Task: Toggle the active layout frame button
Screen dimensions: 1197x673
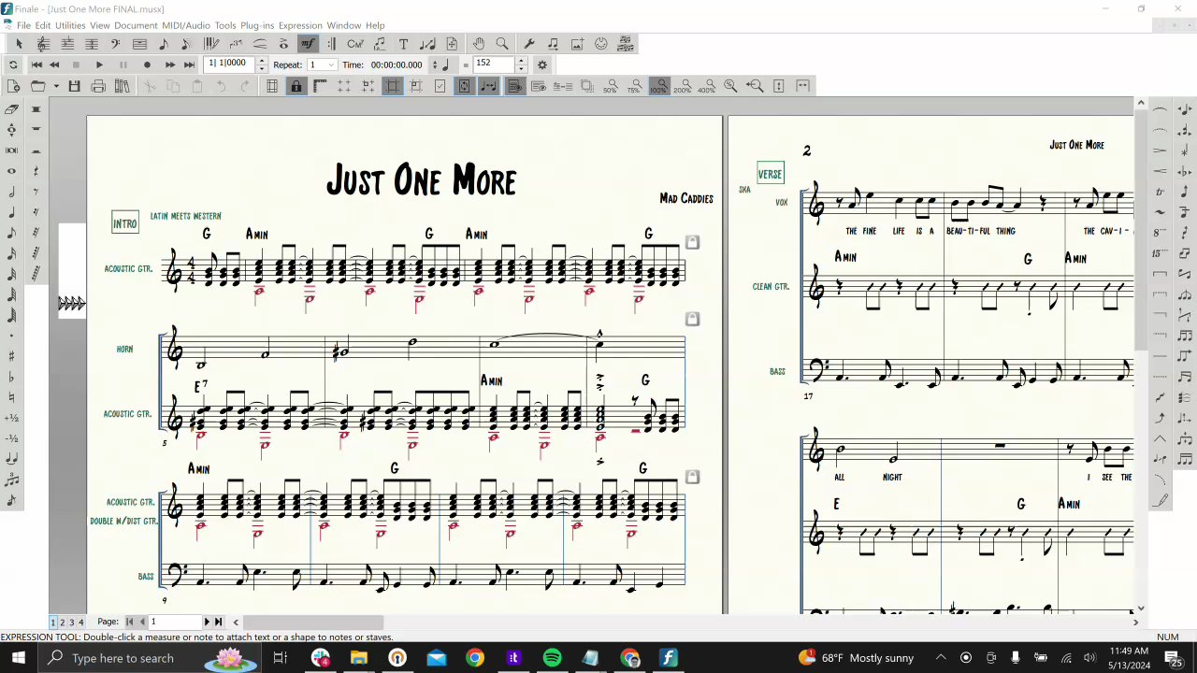Action: point(393,86)
